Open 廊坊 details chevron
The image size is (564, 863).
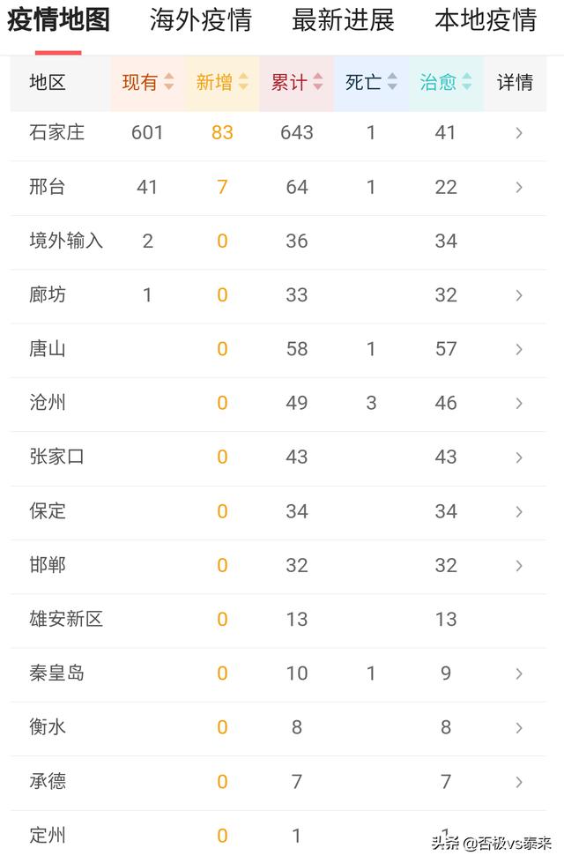pos(518,295)
